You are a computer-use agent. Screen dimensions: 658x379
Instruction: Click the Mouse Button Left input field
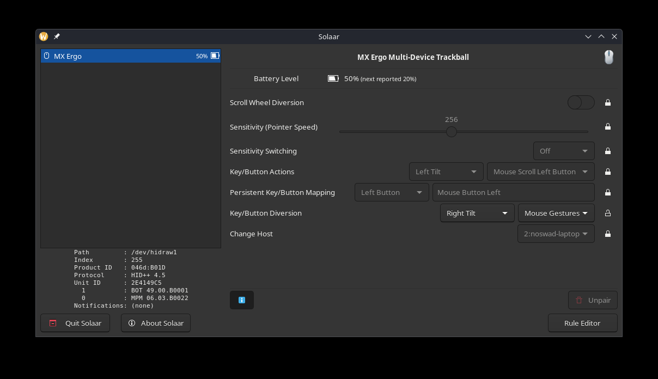coord(514,192)
